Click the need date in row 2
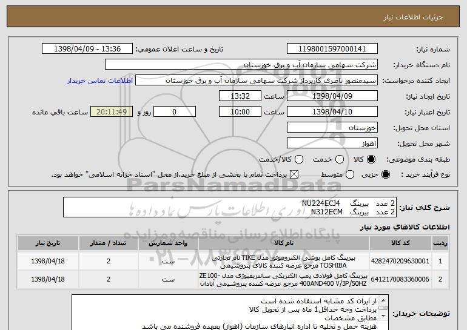The image size is (467, 330). (48, 279)
